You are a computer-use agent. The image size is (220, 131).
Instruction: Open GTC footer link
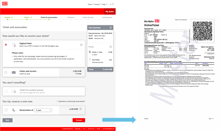point(84,129)
